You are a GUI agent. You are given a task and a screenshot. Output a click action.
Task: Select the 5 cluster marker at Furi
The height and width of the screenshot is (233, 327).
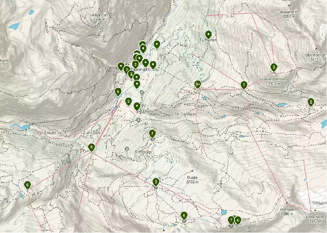91,147
